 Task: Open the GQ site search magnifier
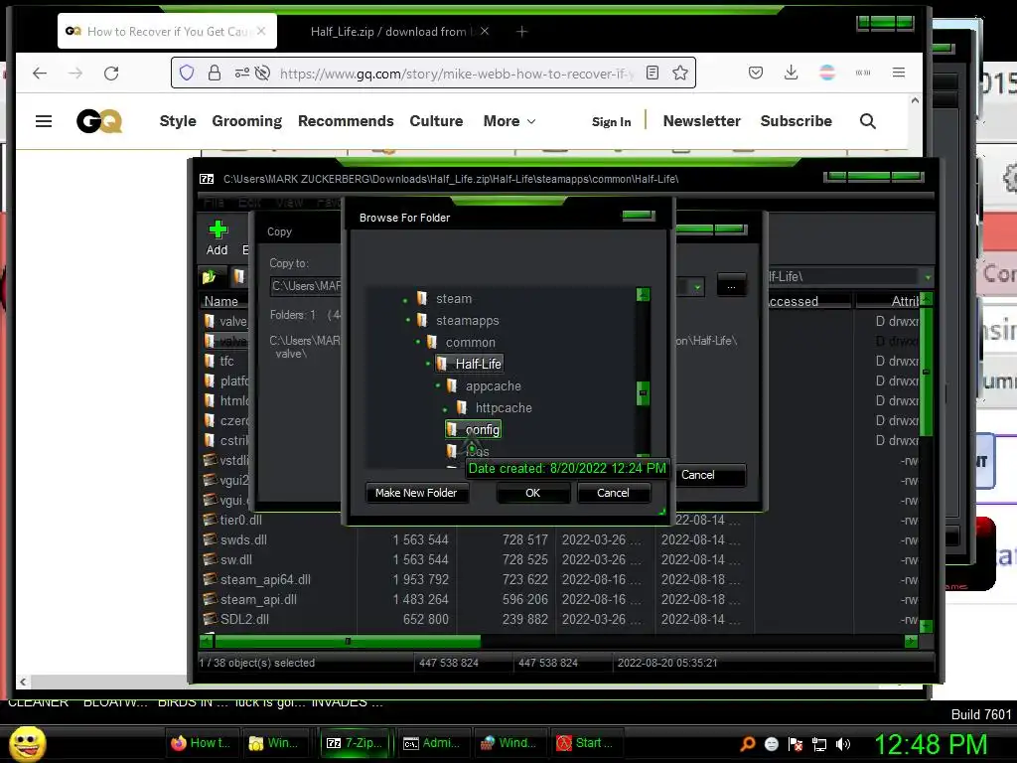point(867,120)
